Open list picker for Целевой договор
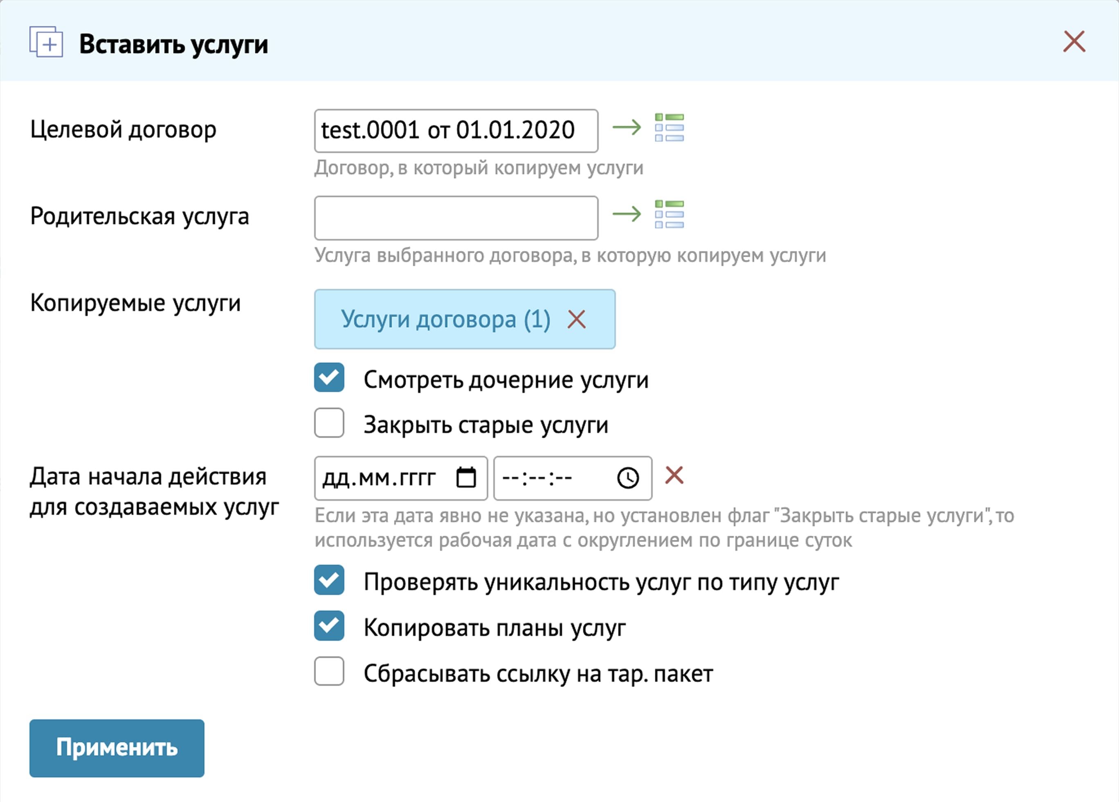The height and width of the screenshot is (802, 1119). click(x=669, y=128)
